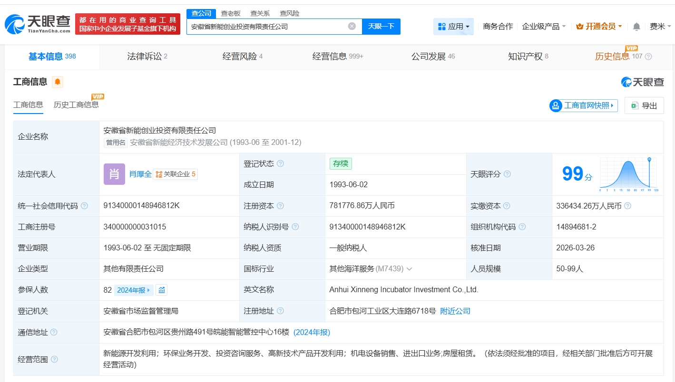Open the 应用 dropdown menu
Screen dimensions: 675x382
click(x=453, y=27)
